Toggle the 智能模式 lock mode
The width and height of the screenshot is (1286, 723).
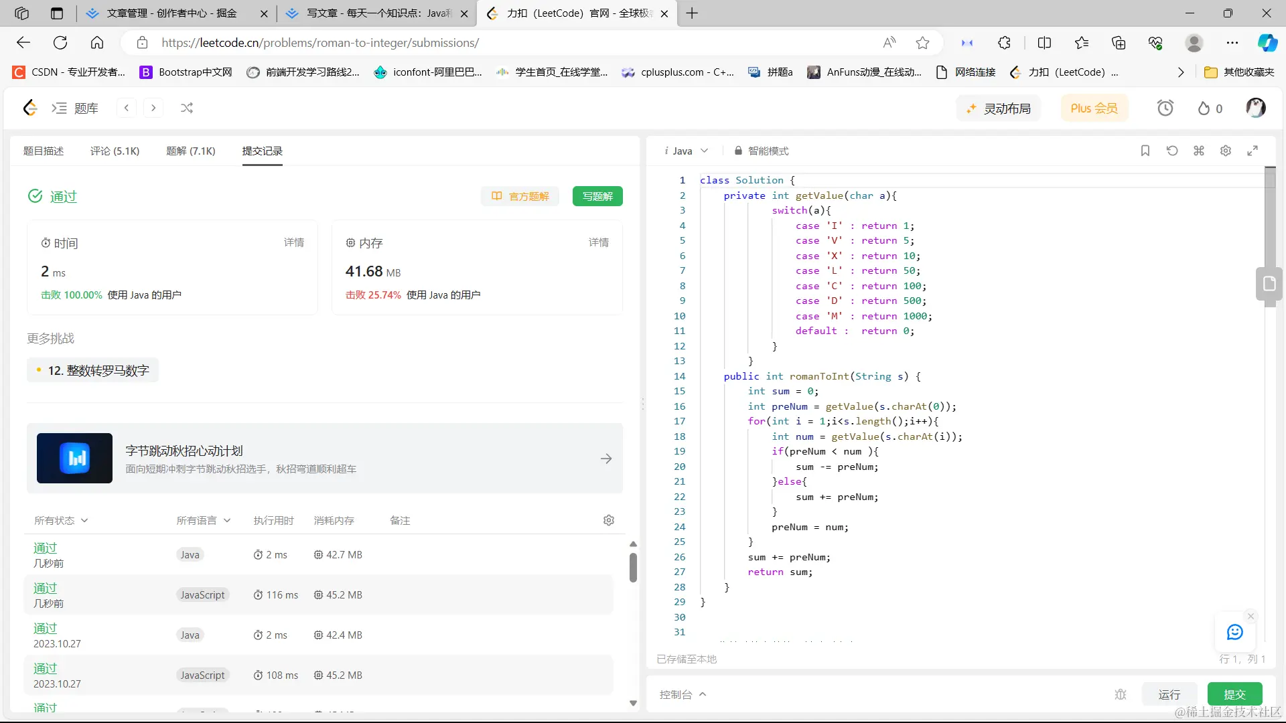762,151
